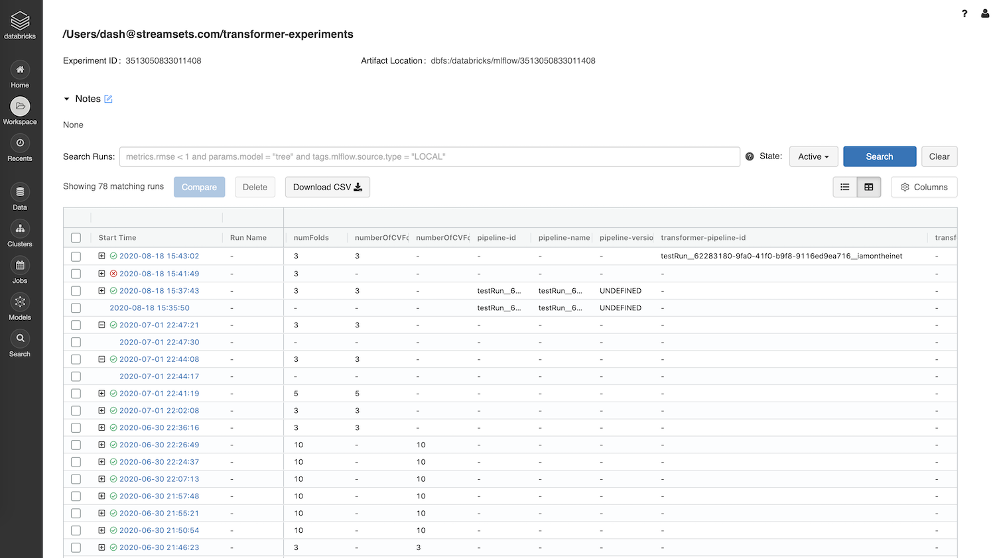Viewport: 995px width, 558px height.
Task: Check the box for run 2020-08-18 15:43:02
Action: (x=76, y=256)
